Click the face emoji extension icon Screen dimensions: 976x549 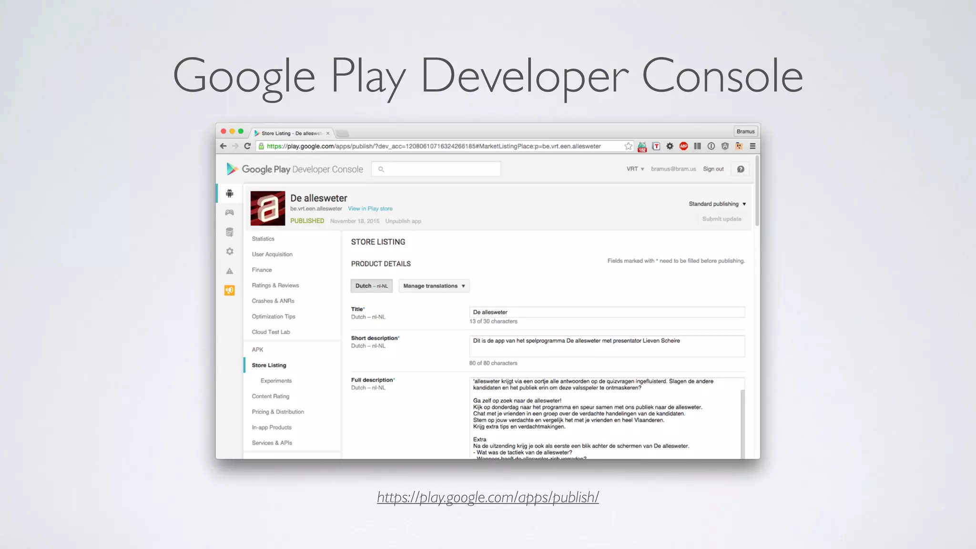click(x=739, y=146)
